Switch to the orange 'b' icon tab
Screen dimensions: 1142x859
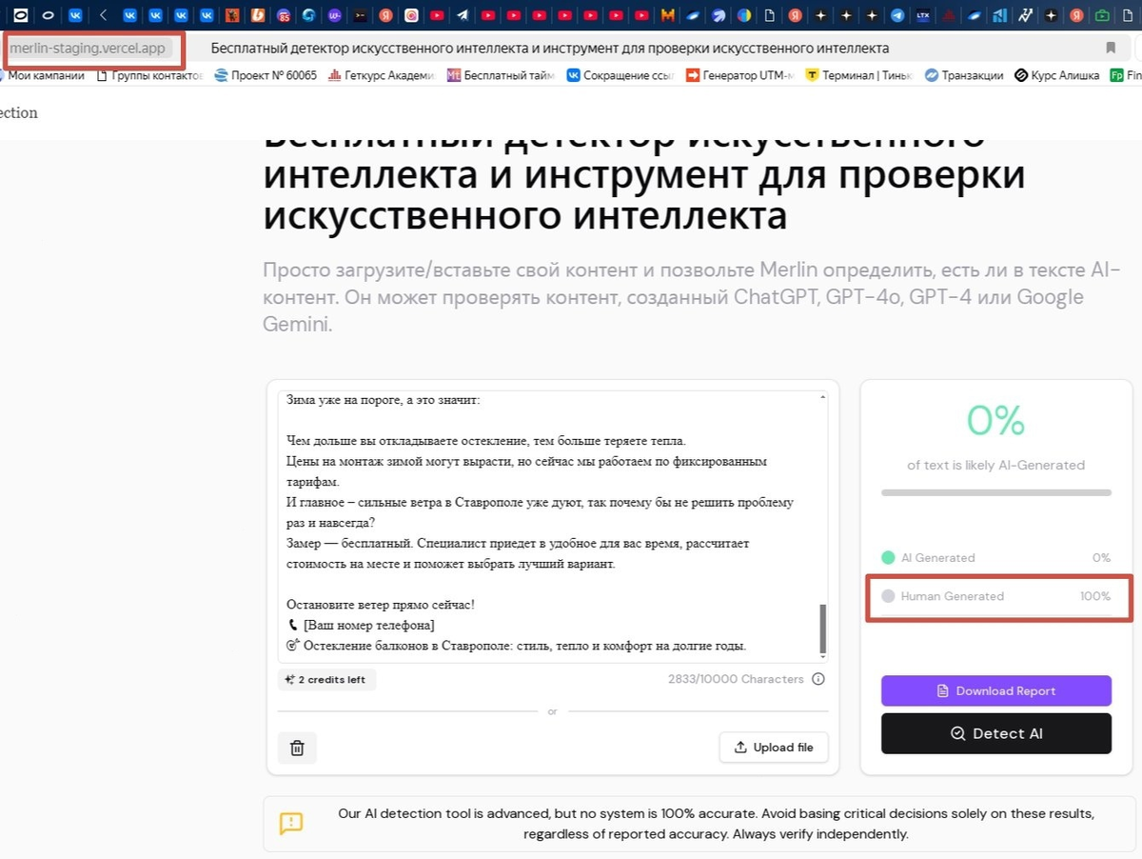[x=258, y=15]
